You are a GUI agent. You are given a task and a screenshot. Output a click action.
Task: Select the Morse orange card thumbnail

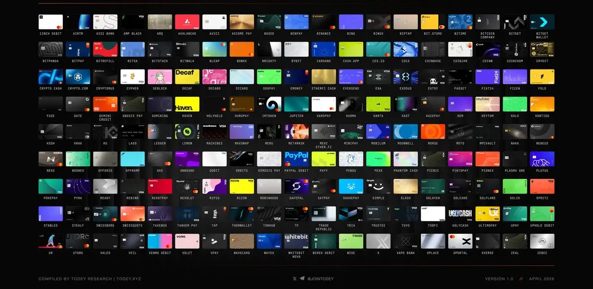pyautogui.click(x=433, y=132)
